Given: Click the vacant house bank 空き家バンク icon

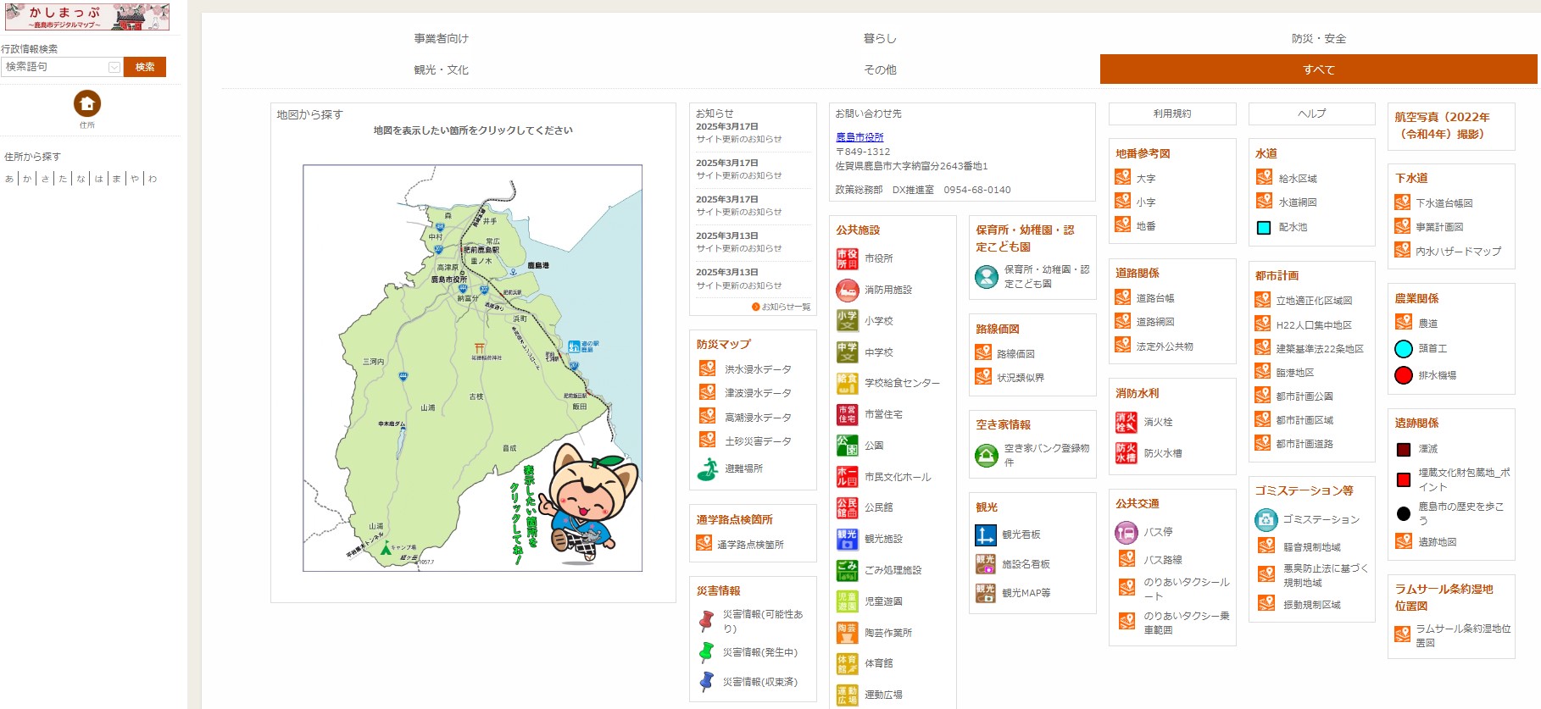Looking at the screenshot, I should tap(986, 456).
